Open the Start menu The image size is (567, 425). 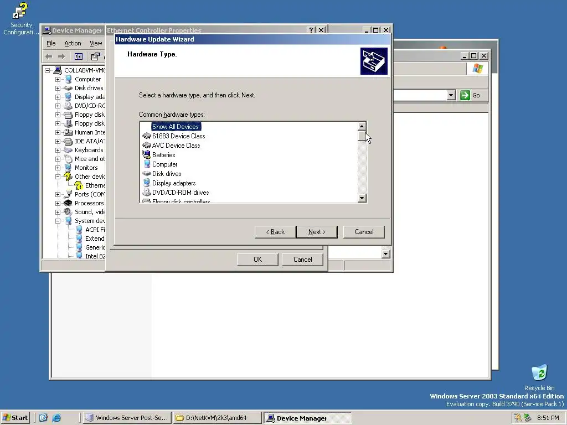pyautogui.click(x=15, y=418)
